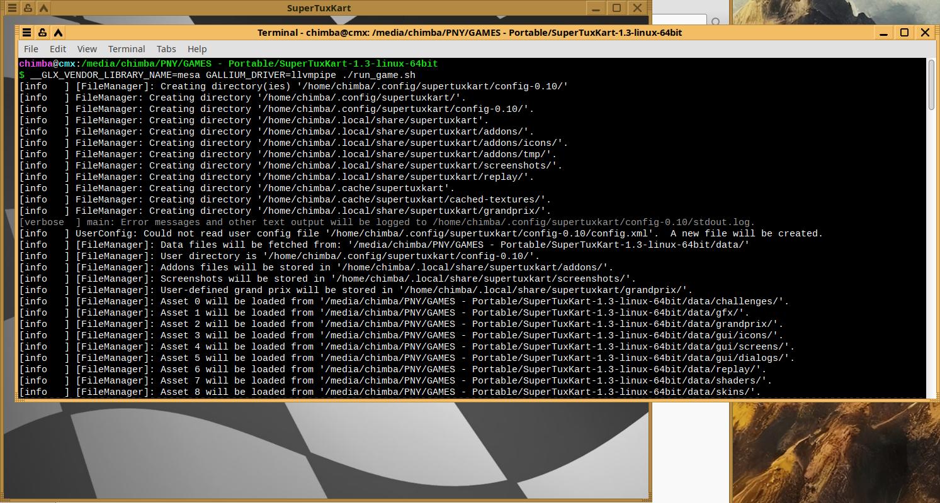Click the prompt path line 'chimba@cmx'
This screenshot has width=940, height=503.
(x=229, y=64)
